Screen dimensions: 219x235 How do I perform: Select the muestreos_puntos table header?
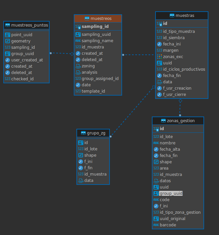[26, 25]
